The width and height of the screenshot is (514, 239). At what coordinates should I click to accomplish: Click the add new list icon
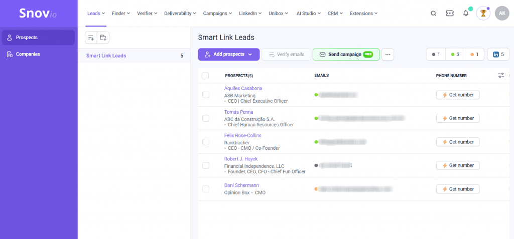click(91, 38)
